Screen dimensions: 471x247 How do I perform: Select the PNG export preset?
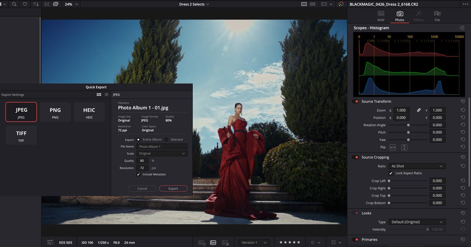[55, 112]
